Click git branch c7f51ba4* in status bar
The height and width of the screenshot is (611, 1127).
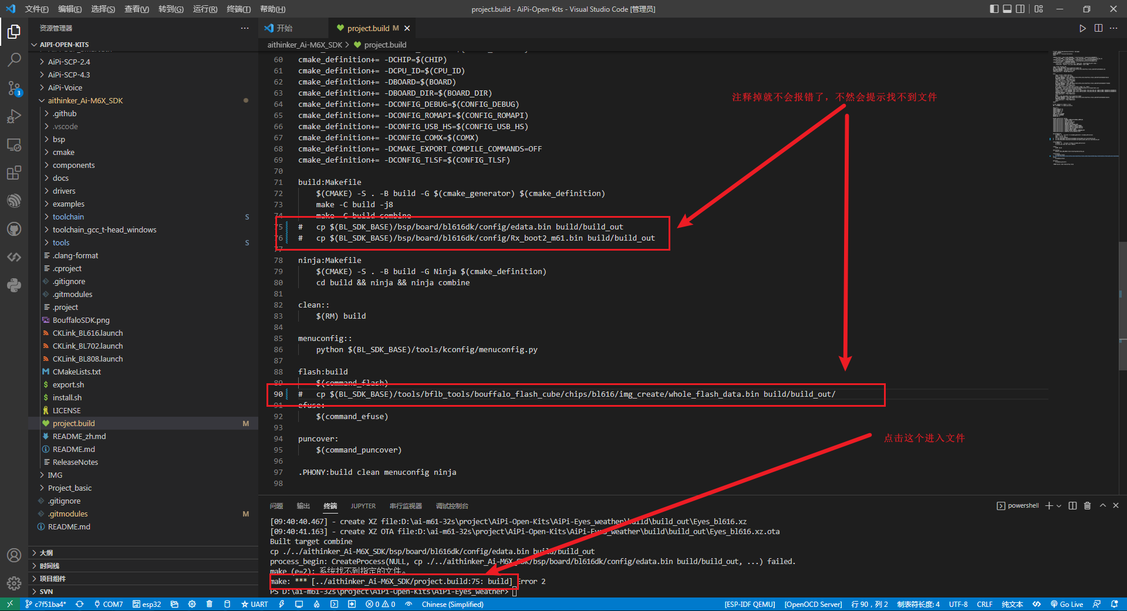pyautogui.click(x=46, y=604)
